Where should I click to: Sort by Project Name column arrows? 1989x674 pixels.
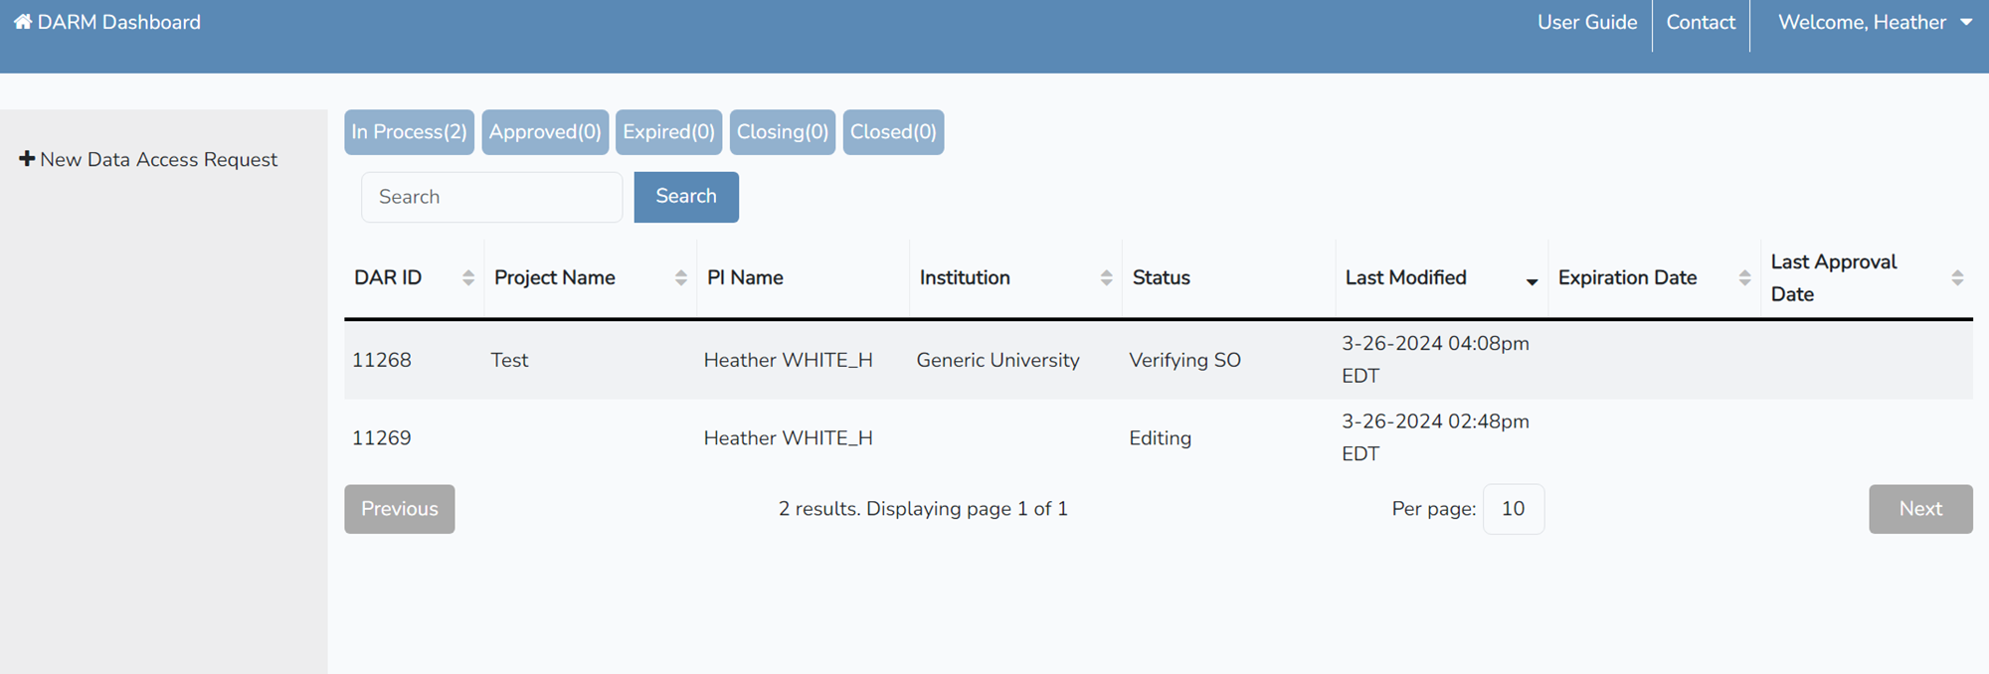(680, 278)
